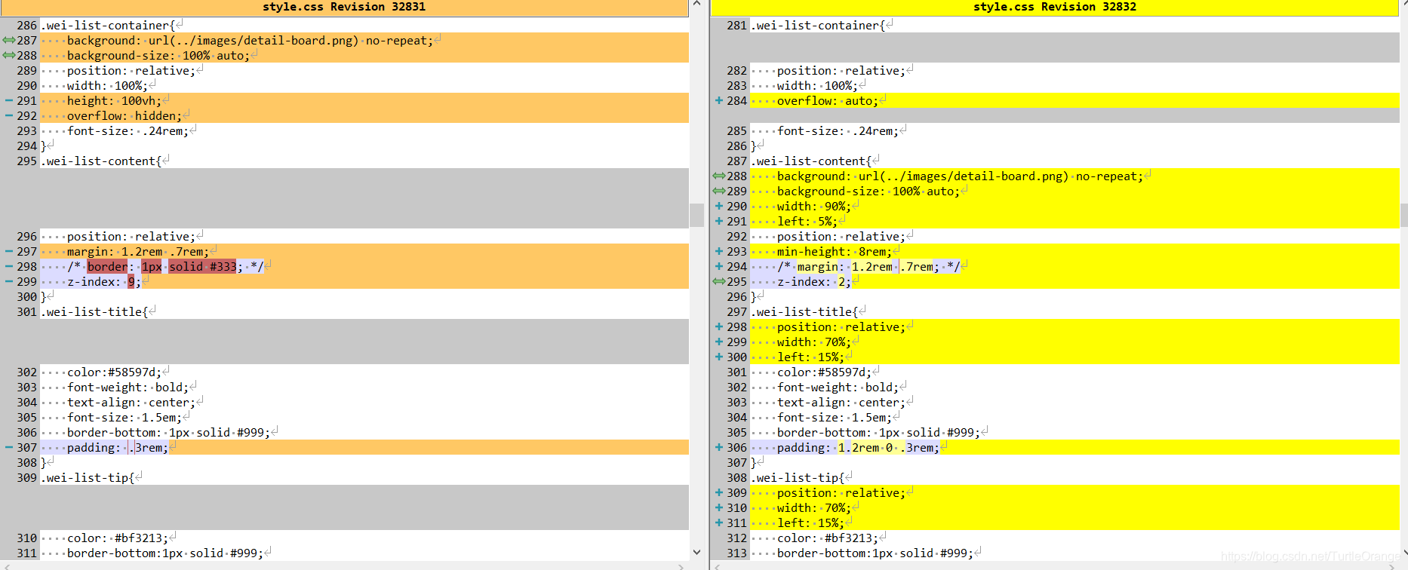Click 'color: #bf3213;' on left line 310
1408x570 pixels.
pyautogui.click(x=118, y=538)
